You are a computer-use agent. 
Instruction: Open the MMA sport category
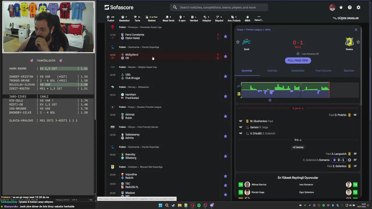click(247, 19)
